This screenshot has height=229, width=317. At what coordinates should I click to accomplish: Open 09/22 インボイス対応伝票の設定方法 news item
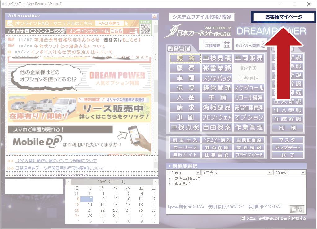pyautogui.click(x=64, y=52)
